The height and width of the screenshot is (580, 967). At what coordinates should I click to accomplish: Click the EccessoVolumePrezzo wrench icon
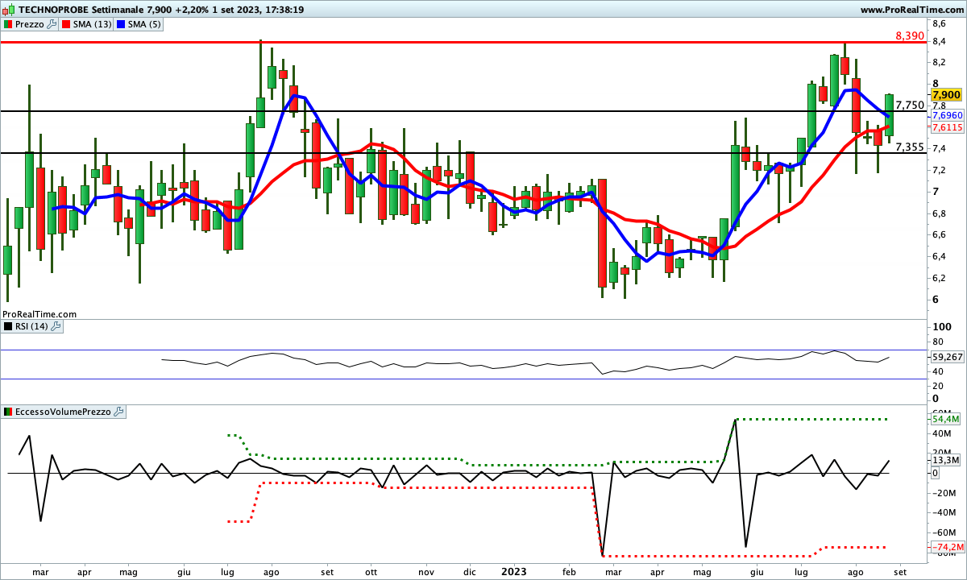pos(119,412)
